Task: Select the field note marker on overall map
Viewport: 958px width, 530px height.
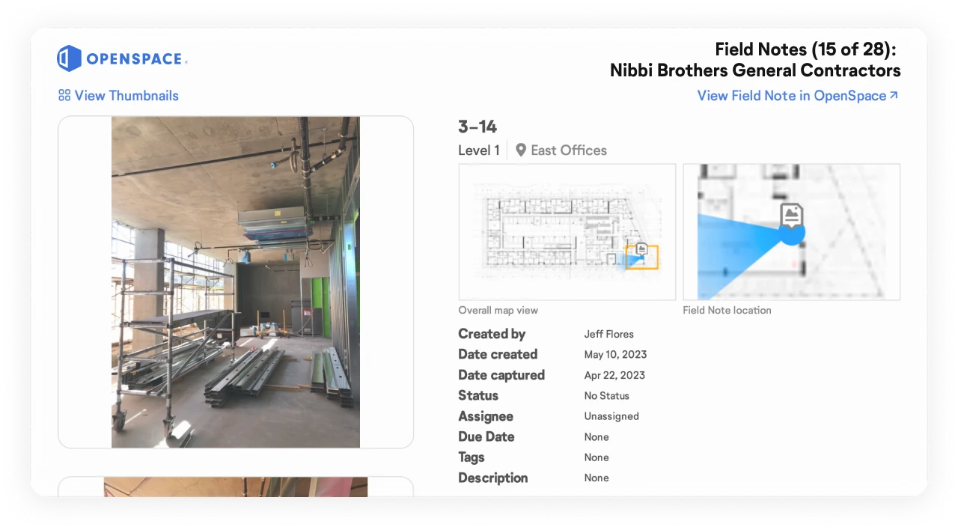Action: tap(641, 249)
